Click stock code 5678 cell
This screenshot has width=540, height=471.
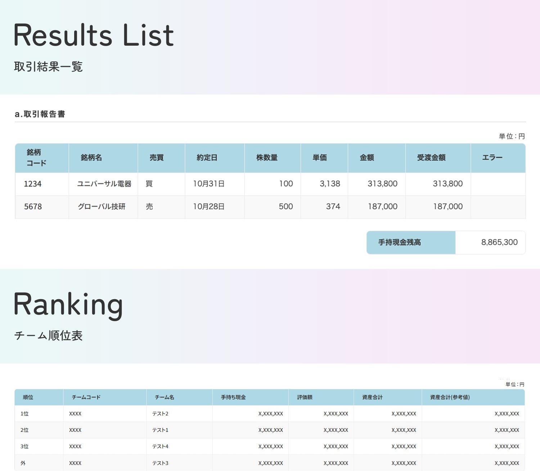pos(33,206)
